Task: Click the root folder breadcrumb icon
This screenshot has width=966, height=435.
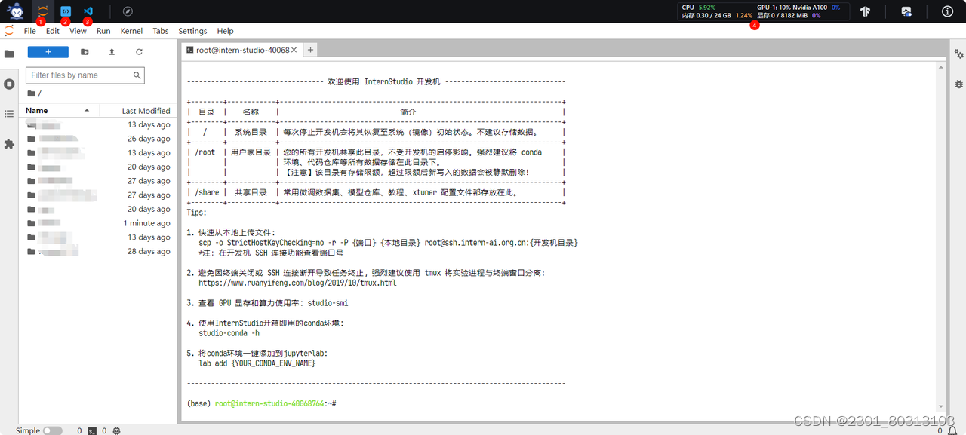Action: point(31,93)
